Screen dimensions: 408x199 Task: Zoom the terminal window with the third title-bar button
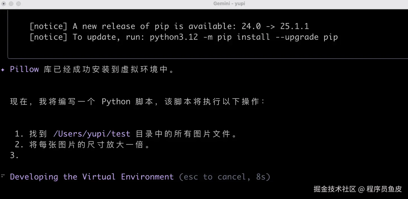click(x=18, y=4)
